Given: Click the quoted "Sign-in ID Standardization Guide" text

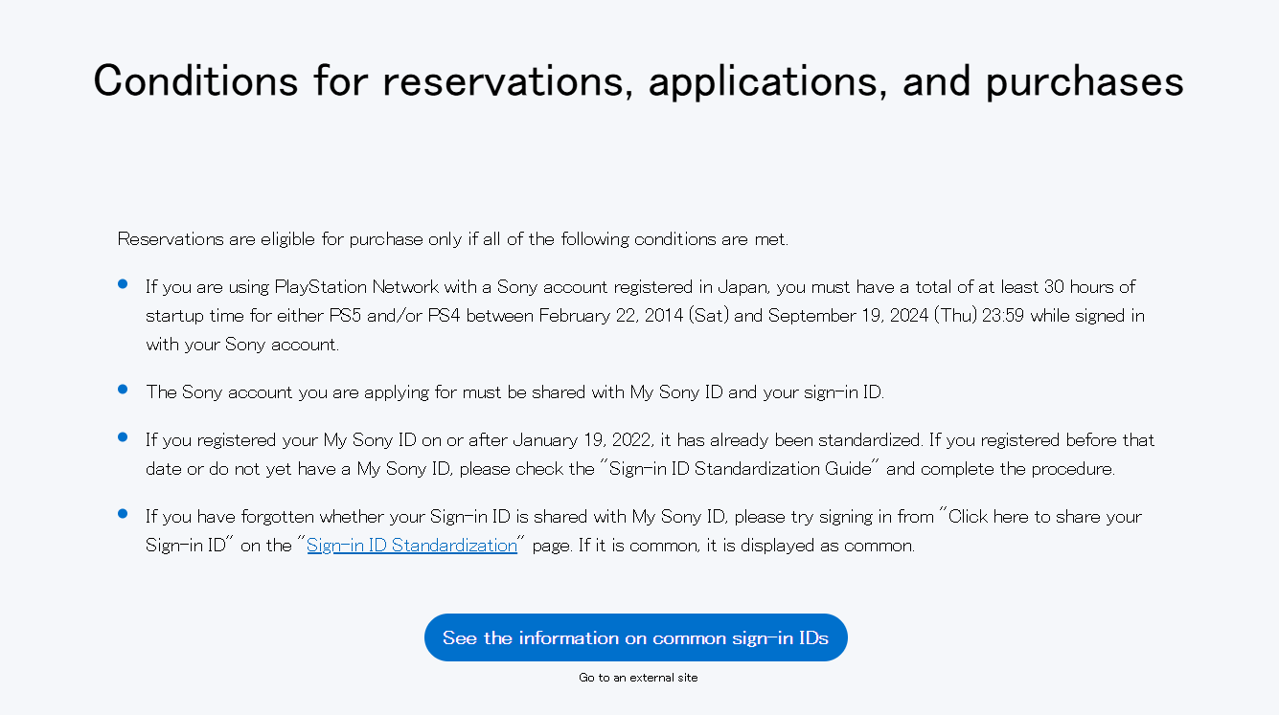Looking at the screenshot, I should 741,469.
